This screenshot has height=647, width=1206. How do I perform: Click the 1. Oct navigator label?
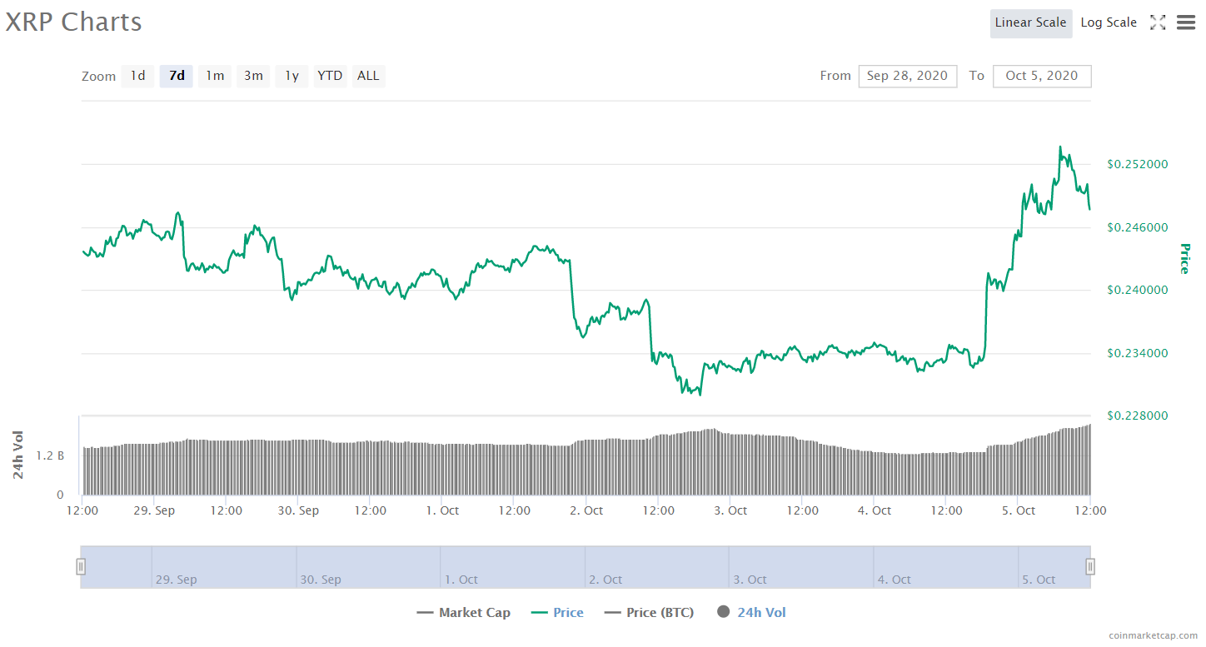tap(461, 580)
